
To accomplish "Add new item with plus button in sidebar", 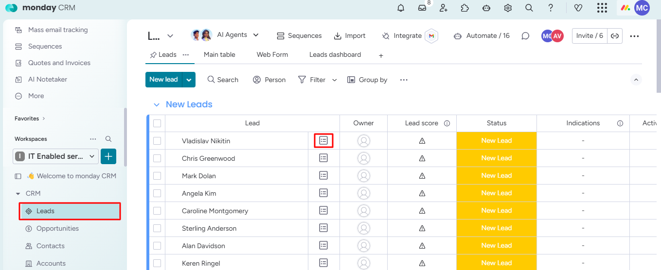I will tap(108, 156).
